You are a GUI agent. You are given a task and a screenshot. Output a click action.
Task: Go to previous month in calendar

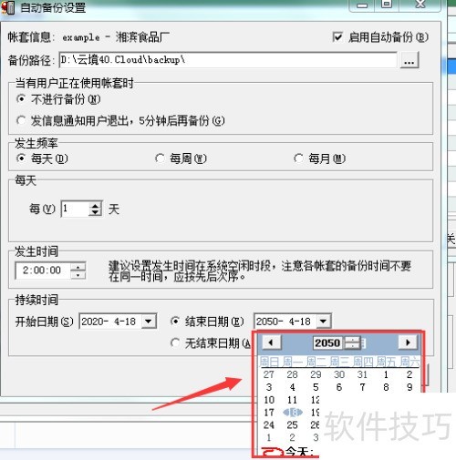tap(272, 342)
